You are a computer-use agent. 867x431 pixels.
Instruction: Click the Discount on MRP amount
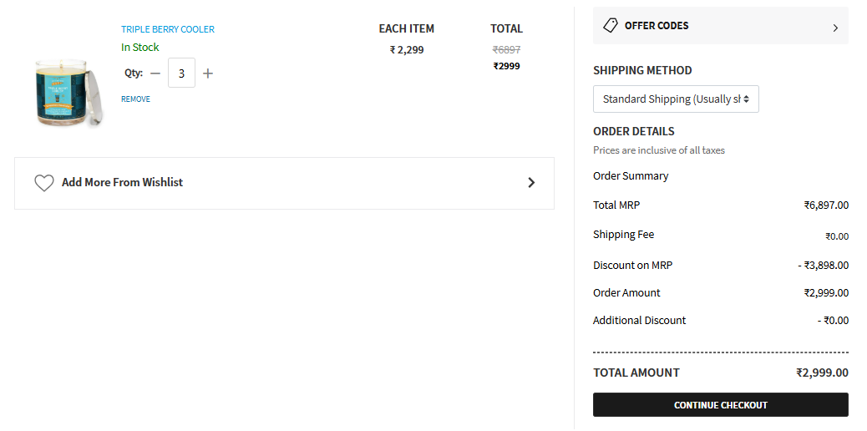(x=823, y=265)
